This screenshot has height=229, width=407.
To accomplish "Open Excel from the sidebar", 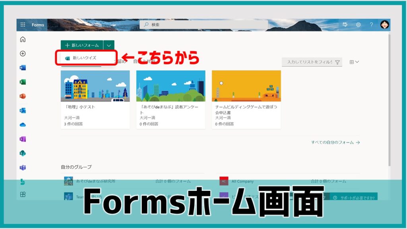I will (23, 82).
